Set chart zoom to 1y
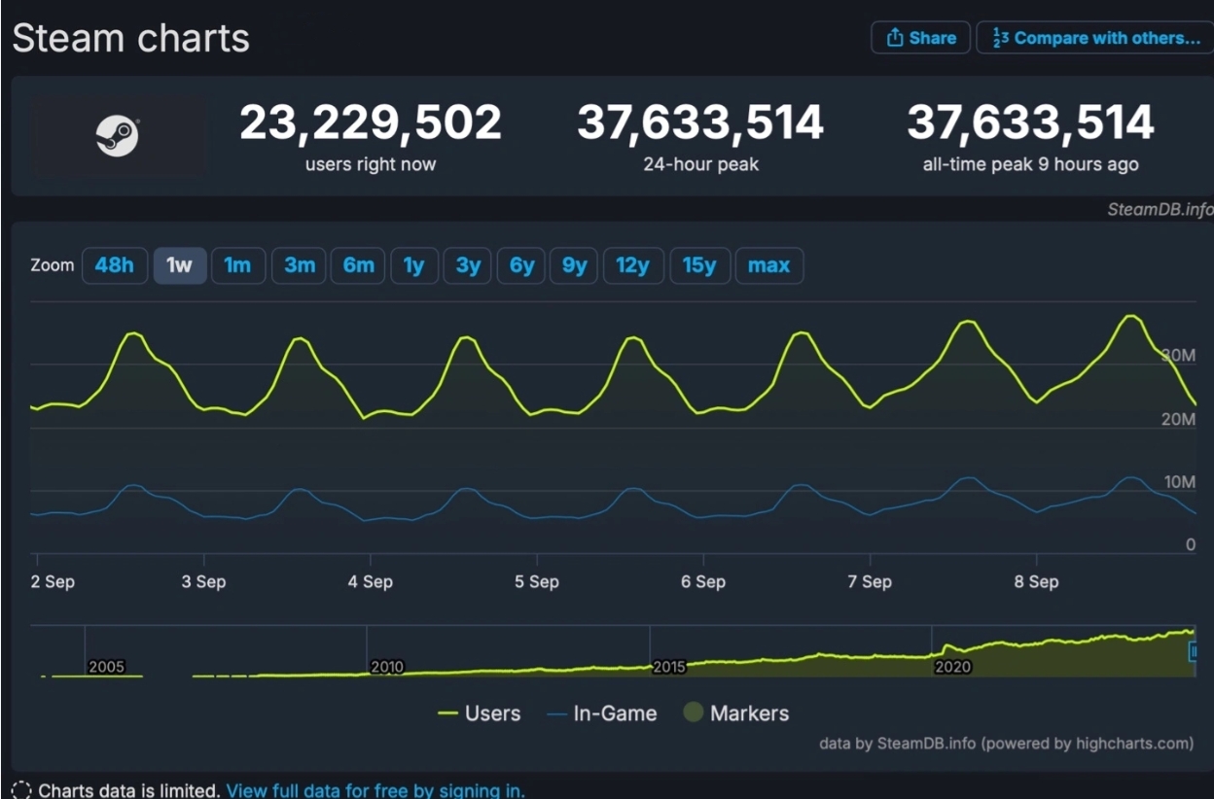 tap(414, 265)
